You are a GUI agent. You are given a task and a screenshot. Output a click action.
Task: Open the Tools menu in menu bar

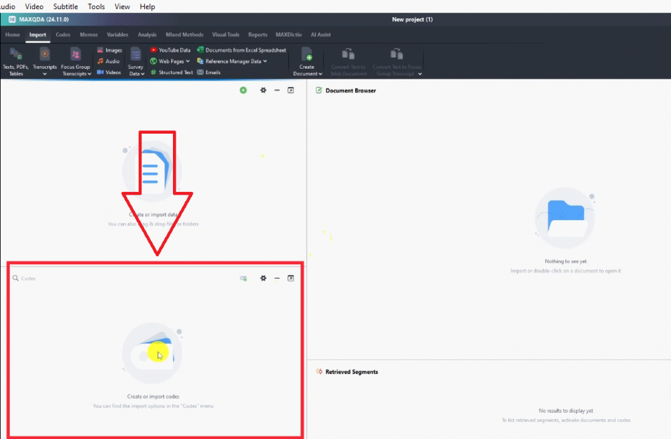(96, 7)
